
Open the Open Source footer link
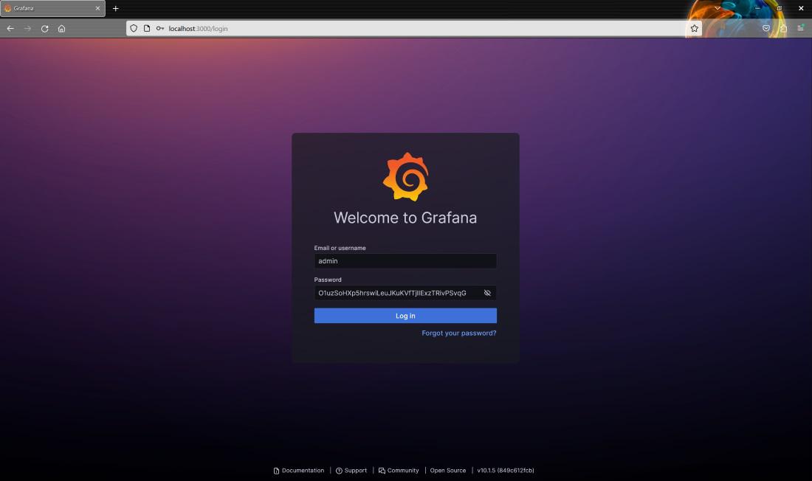448,471
